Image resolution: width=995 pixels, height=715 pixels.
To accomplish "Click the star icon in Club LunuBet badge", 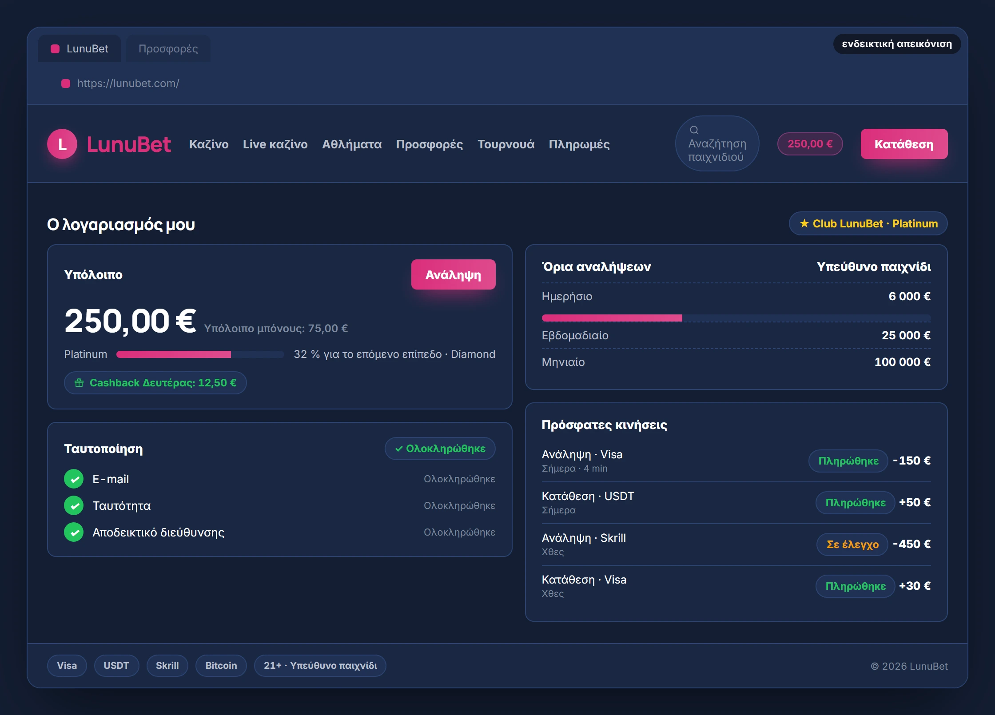I will point(804,223).
